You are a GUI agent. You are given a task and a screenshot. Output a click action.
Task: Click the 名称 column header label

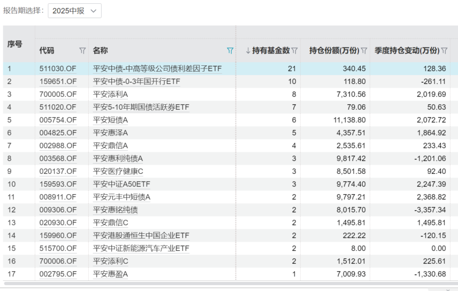pos(100,50)
